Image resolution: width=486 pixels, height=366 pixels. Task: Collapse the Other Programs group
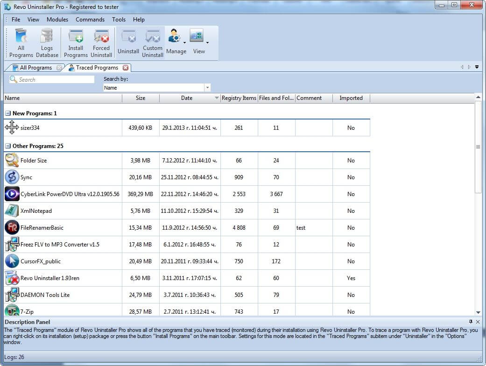pos(8,146)
